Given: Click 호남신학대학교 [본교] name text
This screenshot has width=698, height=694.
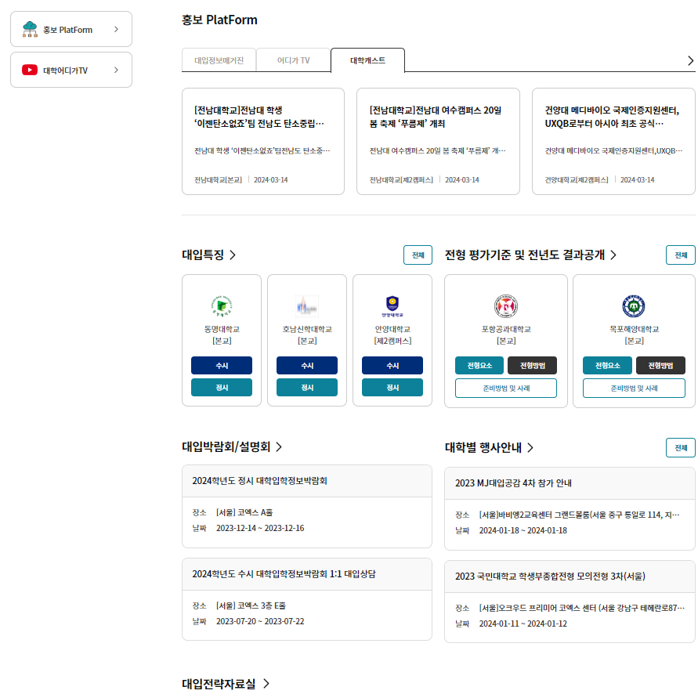Looking at the screenshot, I should click(307, 334).
